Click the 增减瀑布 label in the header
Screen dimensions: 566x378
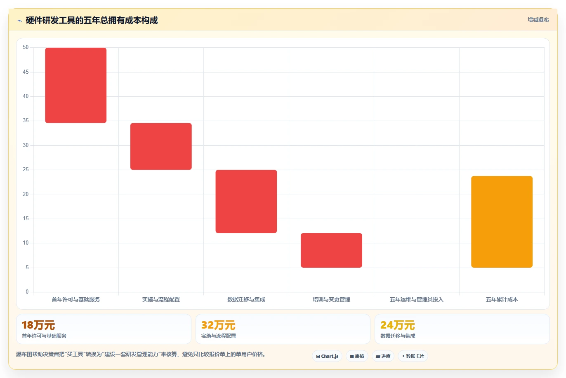pos(538,20)
